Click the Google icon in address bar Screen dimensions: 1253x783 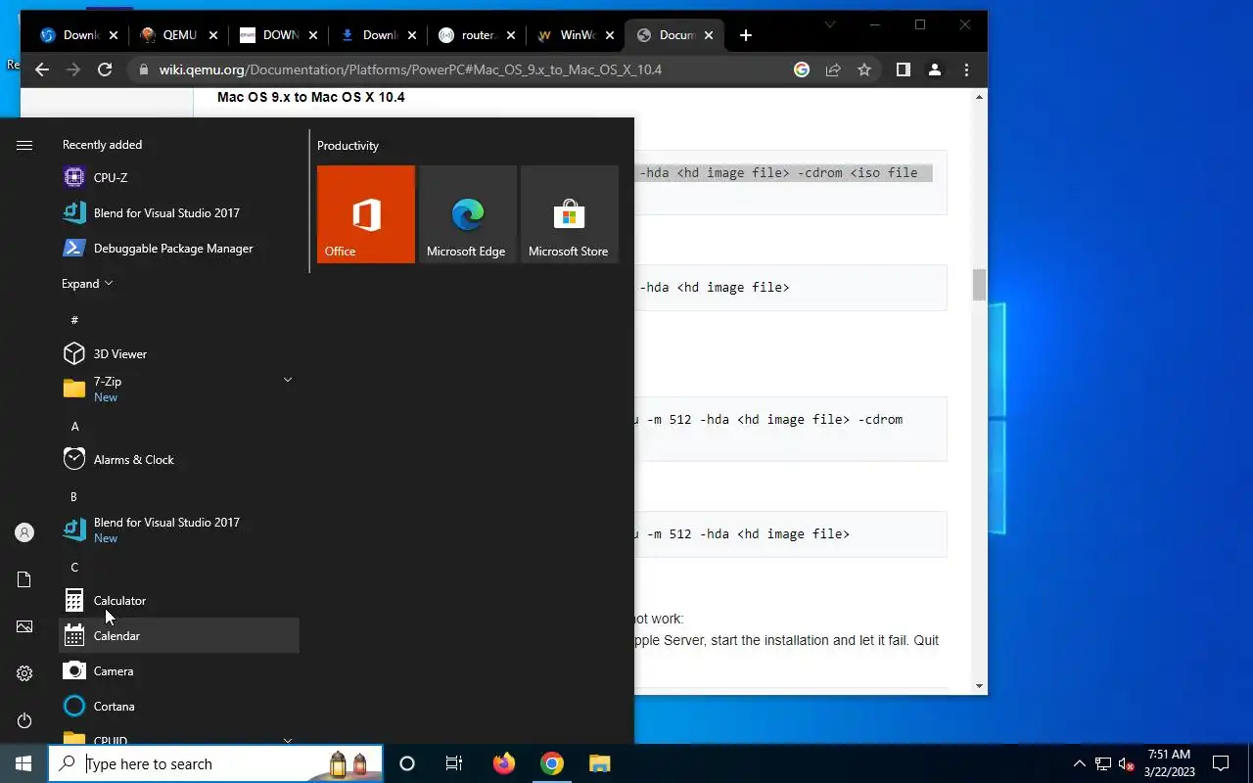pyautogui.click(x=802, y=69)
